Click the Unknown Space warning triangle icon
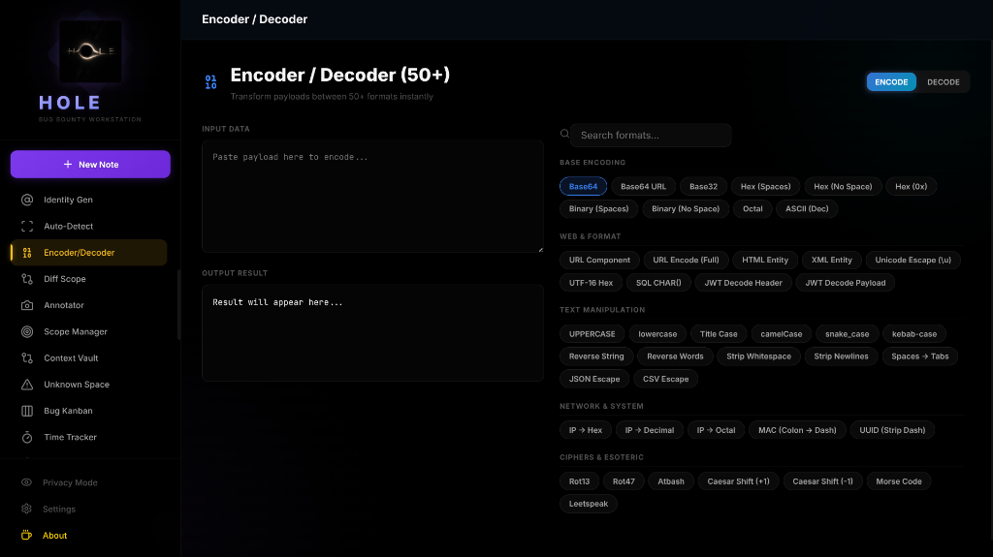 click(26, 385)
